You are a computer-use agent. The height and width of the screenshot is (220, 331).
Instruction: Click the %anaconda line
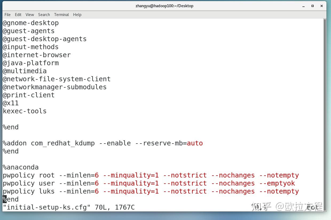(x=21, y=167)
